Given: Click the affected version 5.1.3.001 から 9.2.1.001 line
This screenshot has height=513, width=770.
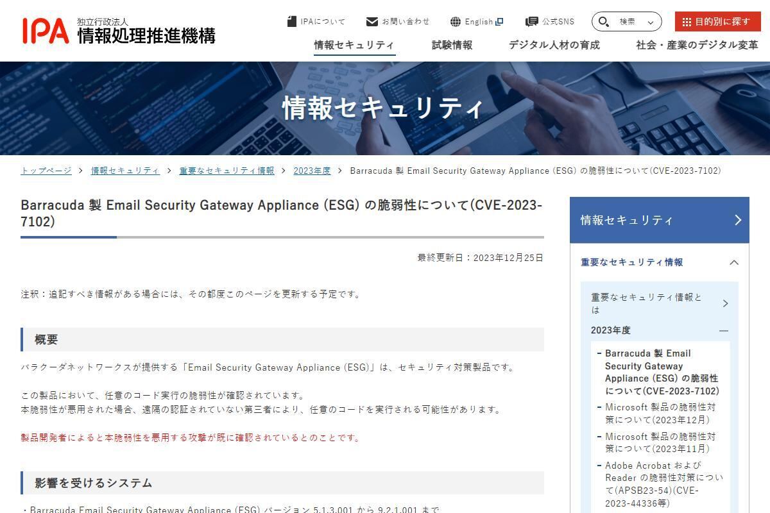Looking at the screenshot, I should click(230, 509).
